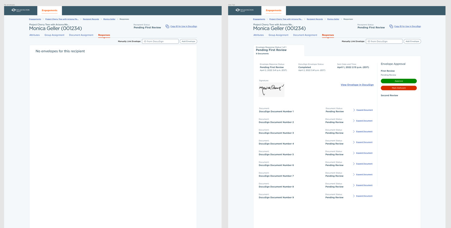Click Add Envelope button in right mockup
The height and width of the screenshot is (228, 451).
(x=412, y=41)
